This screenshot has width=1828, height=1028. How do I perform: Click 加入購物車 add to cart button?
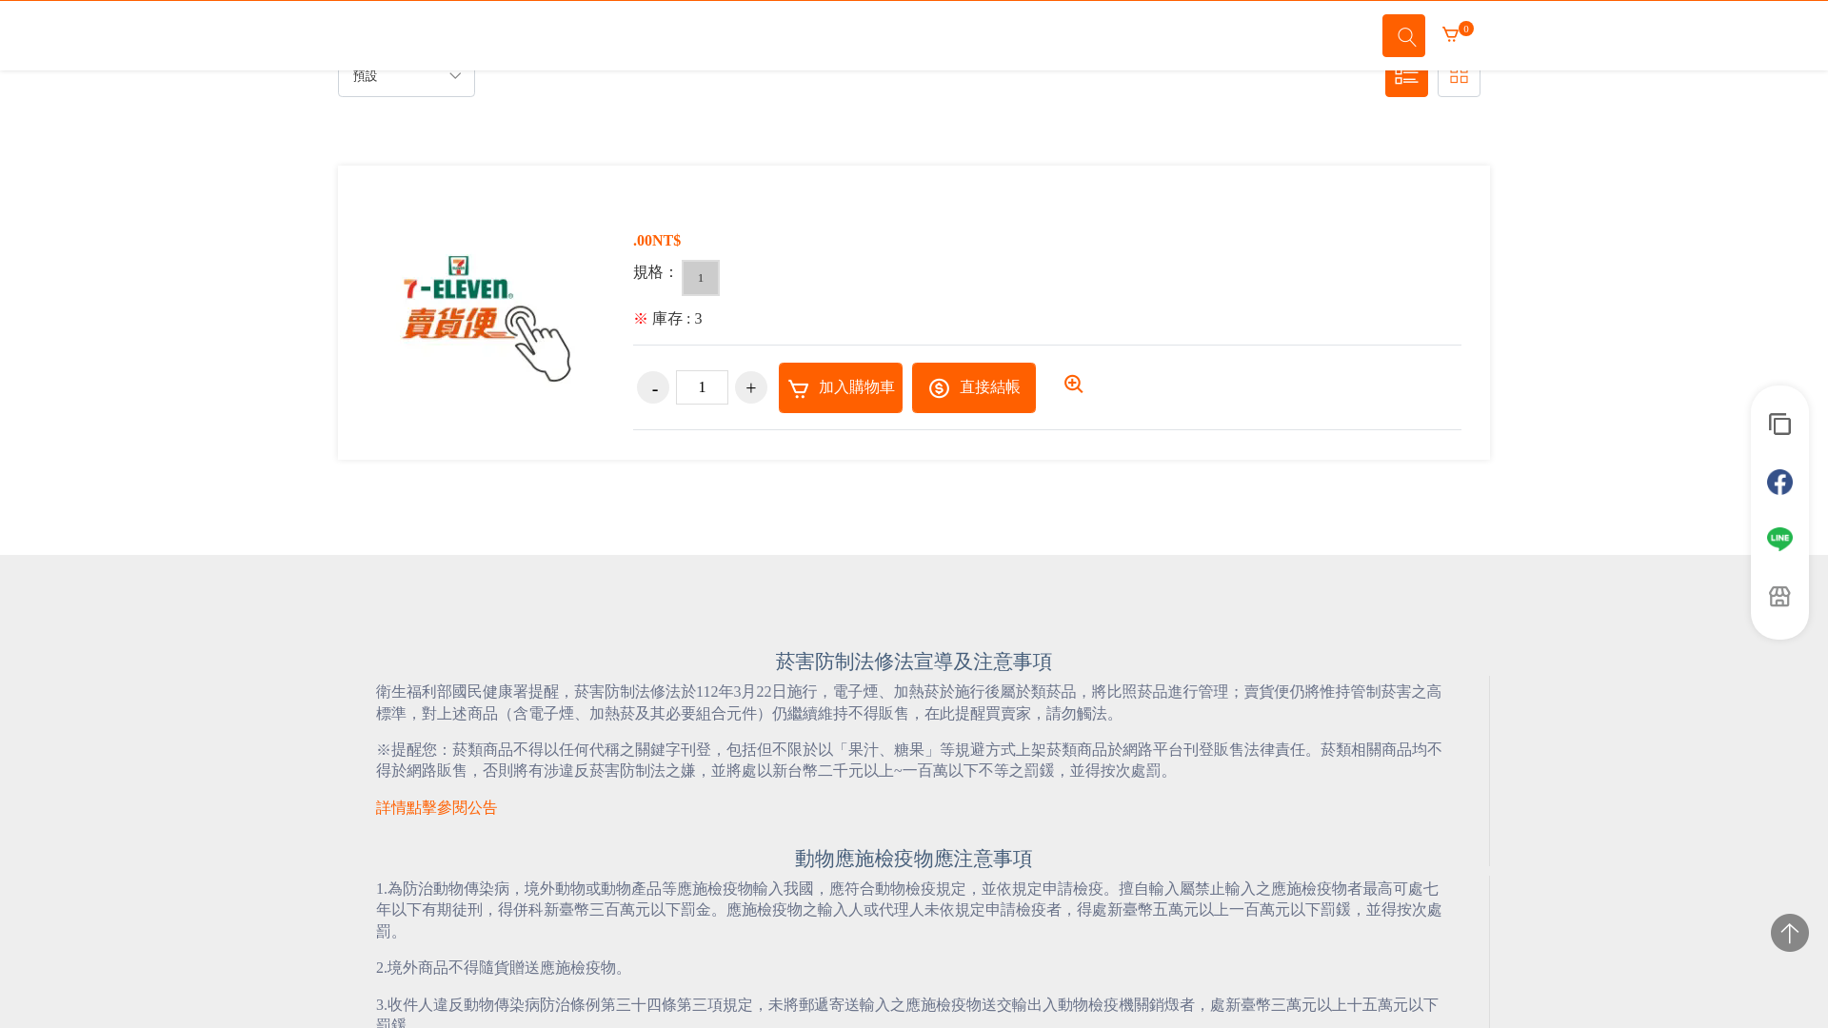pyautogui.click(x=841, y=387)
